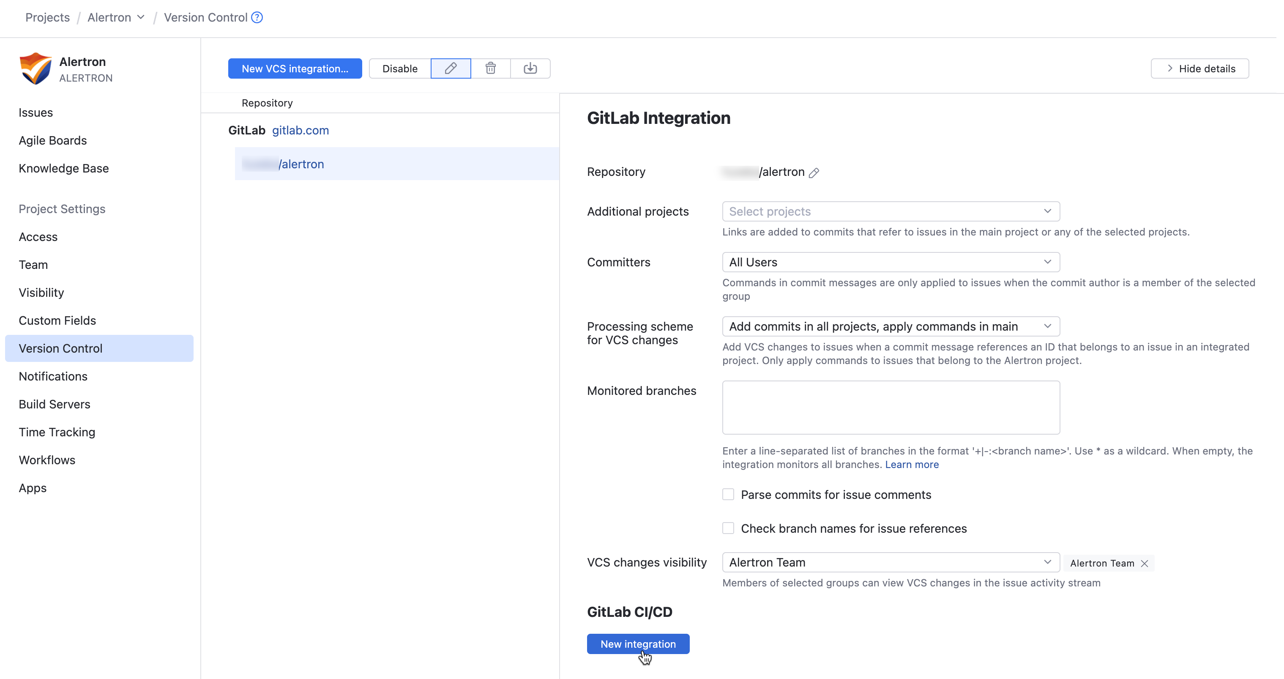Click the Alertron project logo
Viewport: 1284px width, 679px height.
[x=35, y=69]
